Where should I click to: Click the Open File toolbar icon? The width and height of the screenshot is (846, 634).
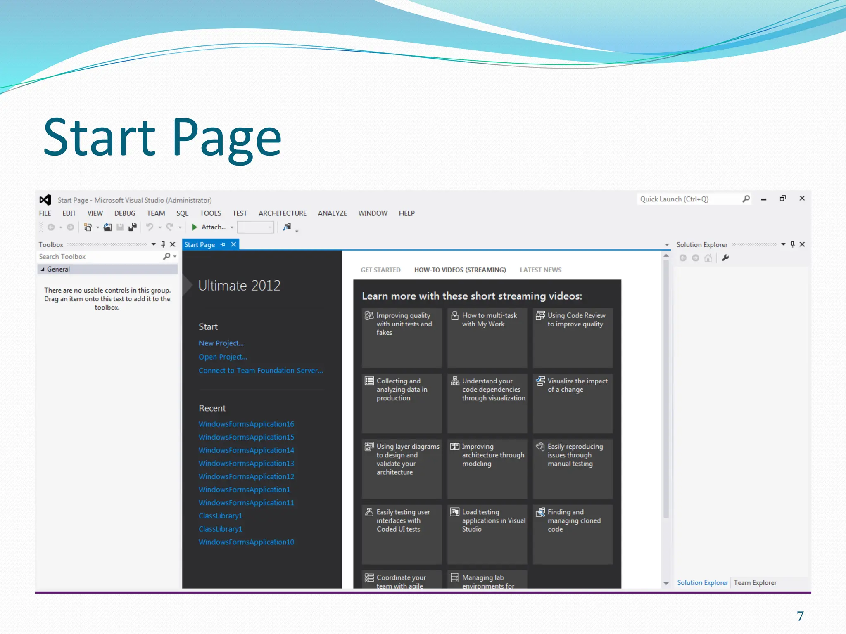point(107,227)
